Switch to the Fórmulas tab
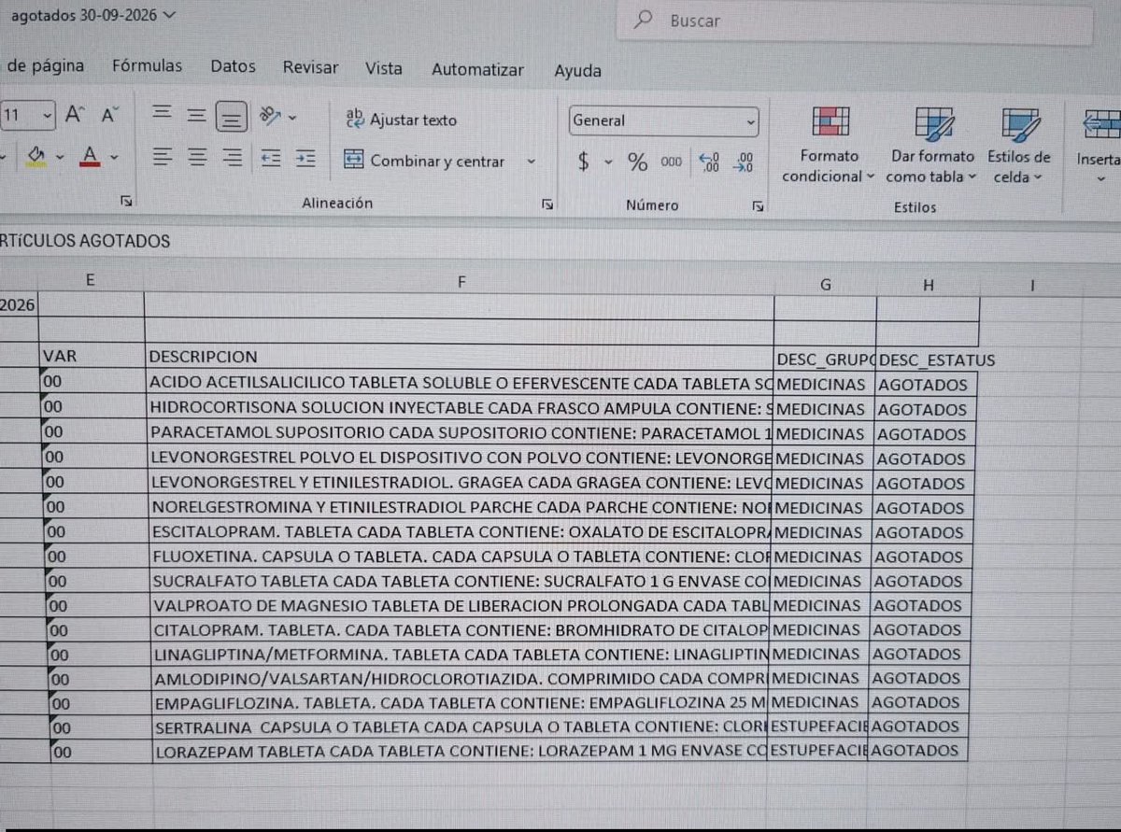The width and height of the screenshot is (1121, 832). pos(148,66)
